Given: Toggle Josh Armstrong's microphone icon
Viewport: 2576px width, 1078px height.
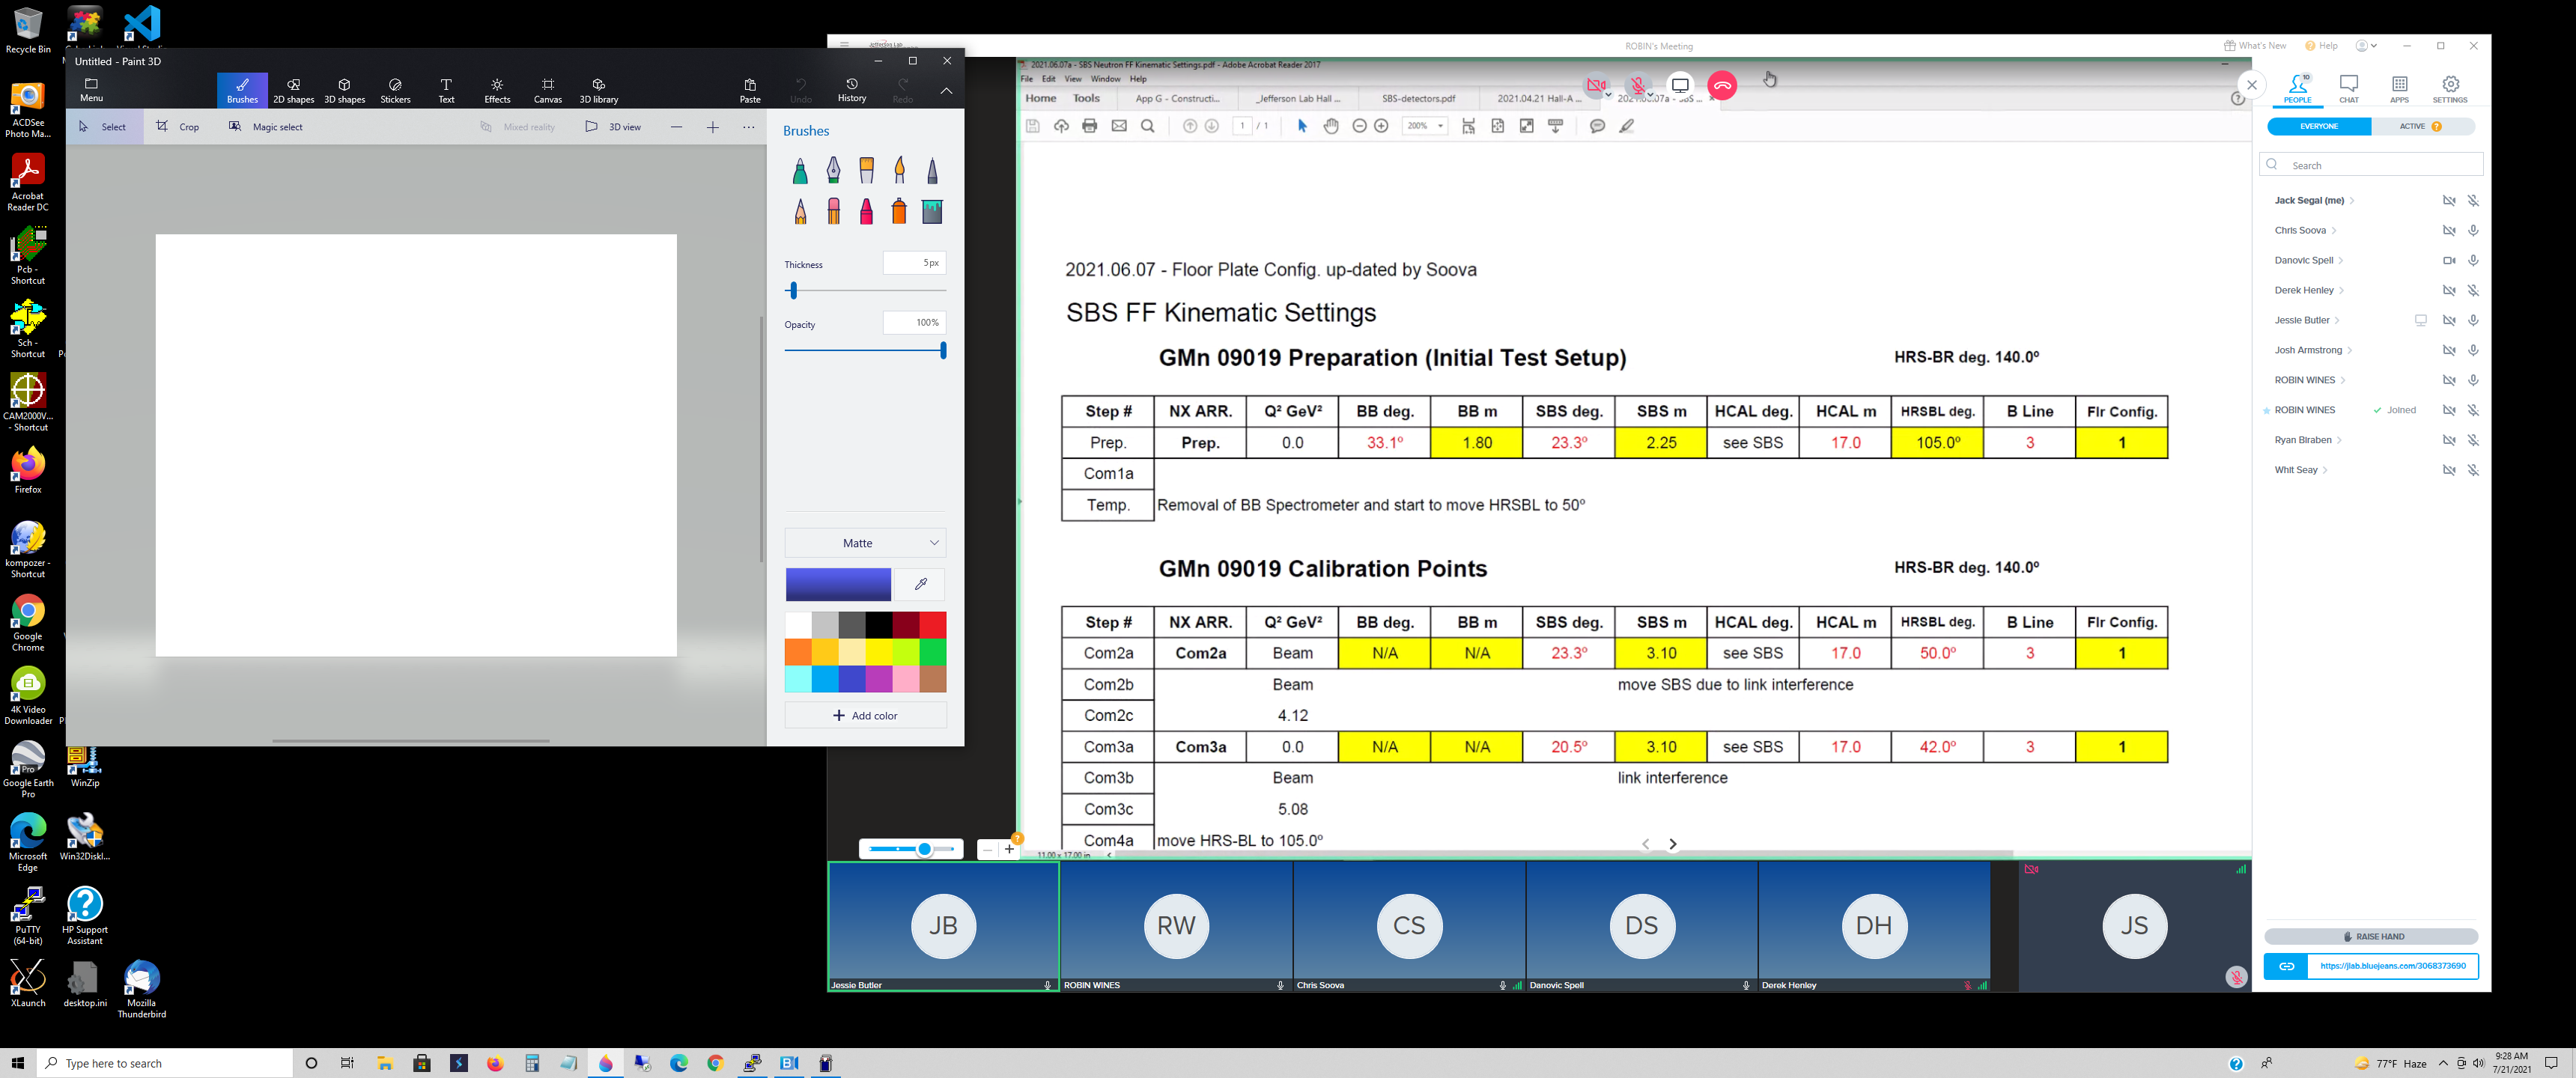Looking at the screenshot, I should click(x=2473, y=350).
